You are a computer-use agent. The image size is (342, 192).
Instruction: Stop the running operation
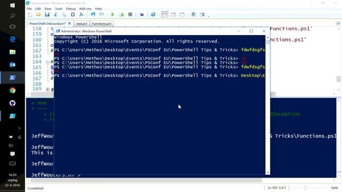[130, 14]
